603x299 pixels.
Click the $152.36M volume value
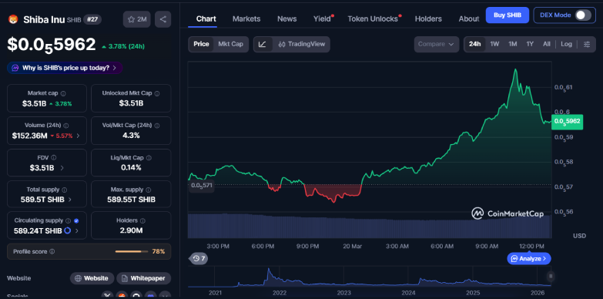tap(29, 136)
